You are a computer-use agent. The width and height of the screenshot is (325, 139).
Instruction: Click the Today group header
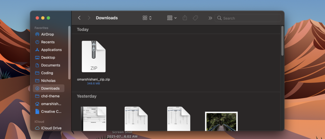coord(83,29)
